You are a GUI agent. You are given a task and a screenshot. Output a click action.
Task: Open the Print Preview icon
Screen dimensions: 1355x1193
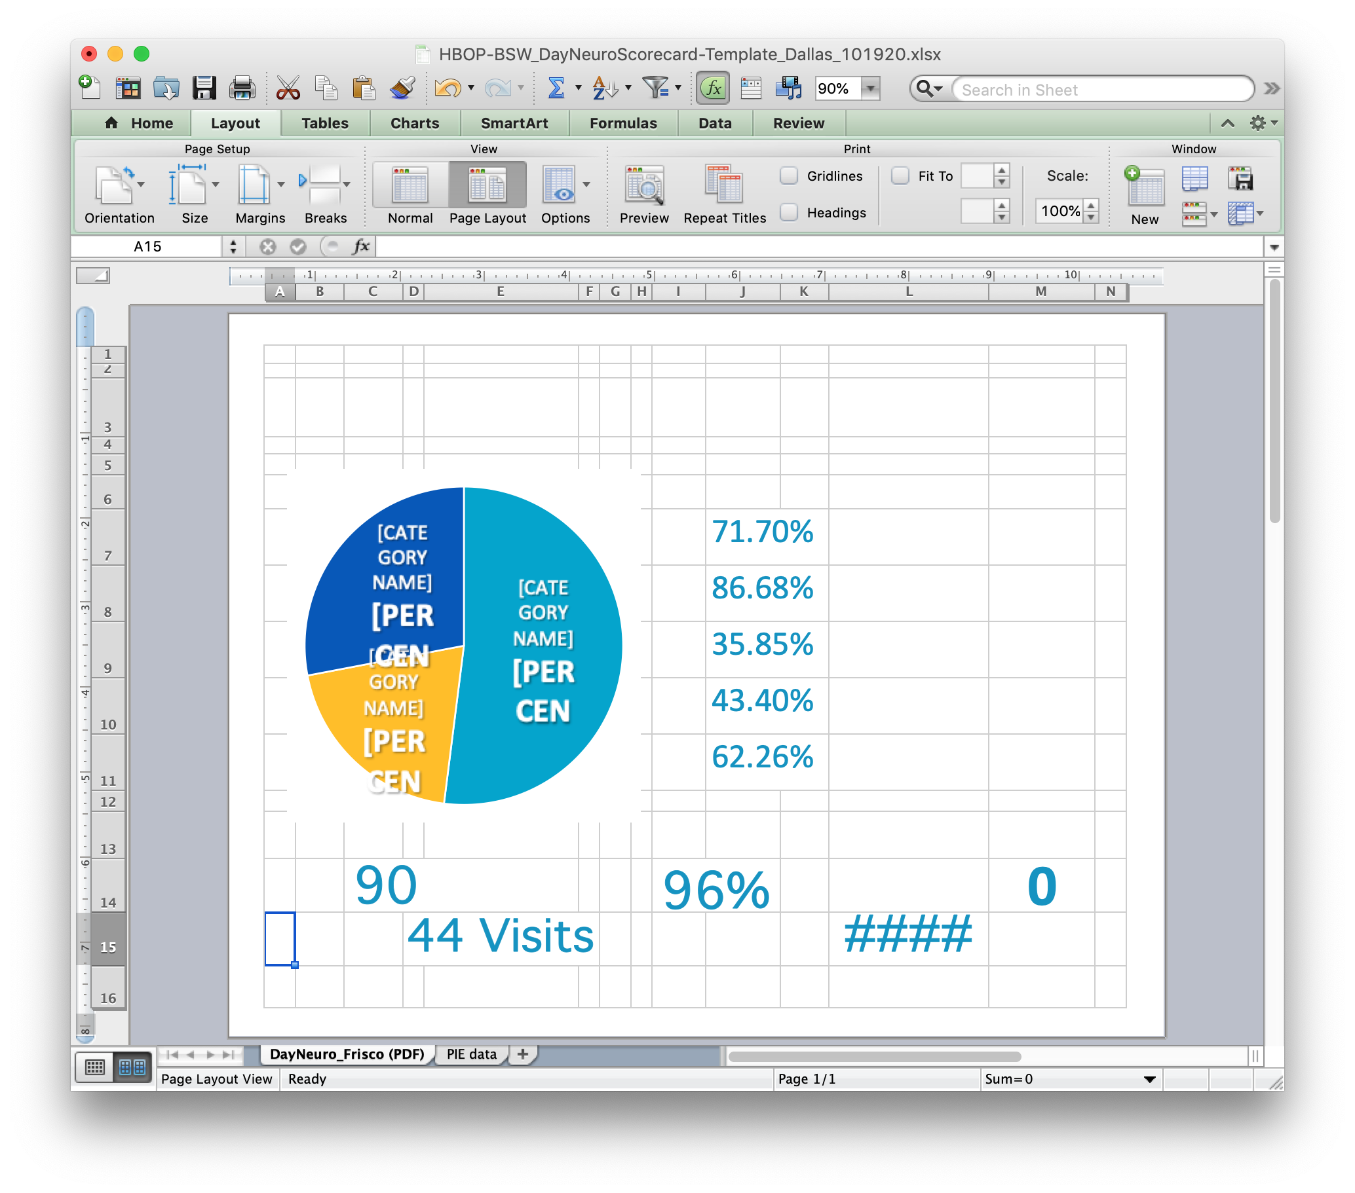click(x=643, y=185)
